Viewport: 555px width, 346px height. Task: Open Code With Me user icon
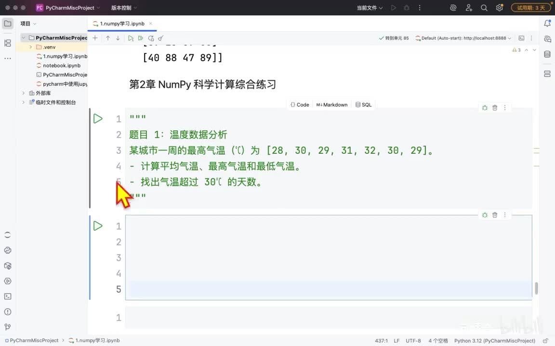[x=469, y=8]
